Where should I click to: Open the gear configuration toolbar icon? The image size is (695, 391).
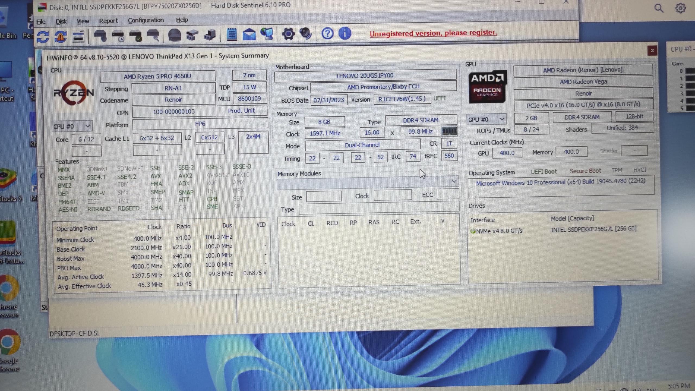pyautogui.click(x=288, y=34)
